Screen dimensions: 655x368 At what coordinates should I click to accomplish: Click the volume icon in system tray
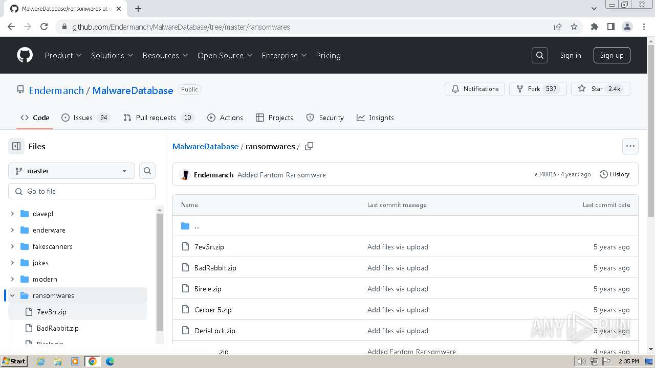coord(582,361)
